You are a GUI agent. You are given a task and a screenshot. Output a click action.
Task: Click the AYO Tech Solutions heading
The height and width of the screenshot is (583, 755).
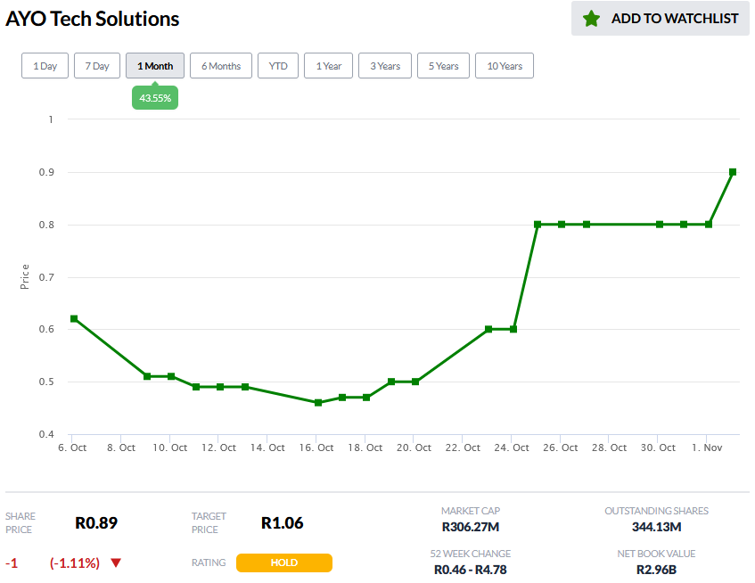pos(92,19)
